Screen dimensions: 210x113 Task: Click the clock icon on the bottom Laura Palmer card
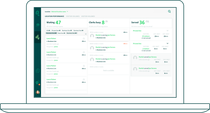tap(84, 79)
